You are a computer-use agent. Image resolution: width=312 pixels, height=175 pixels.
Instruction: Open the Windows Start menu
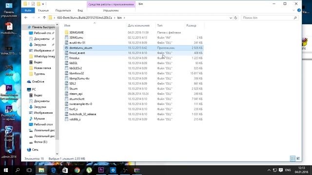[6, 170]
